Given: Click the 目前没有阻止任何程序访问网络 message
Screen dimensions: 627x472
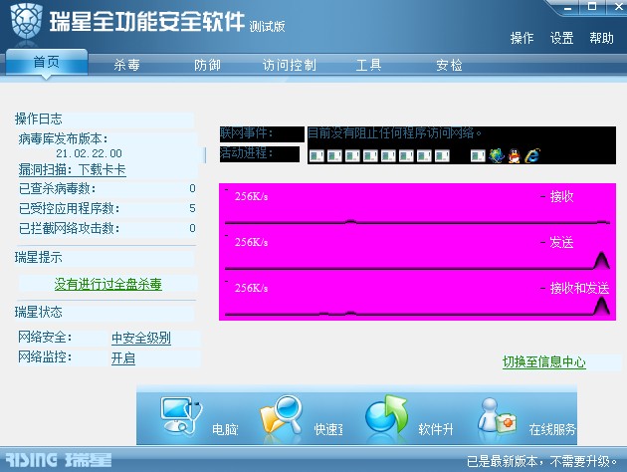Looking at the screenshot, I should coord(394,132).
